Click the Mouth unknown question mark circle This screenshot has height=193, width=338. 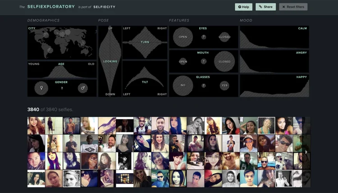click(204, 61)
